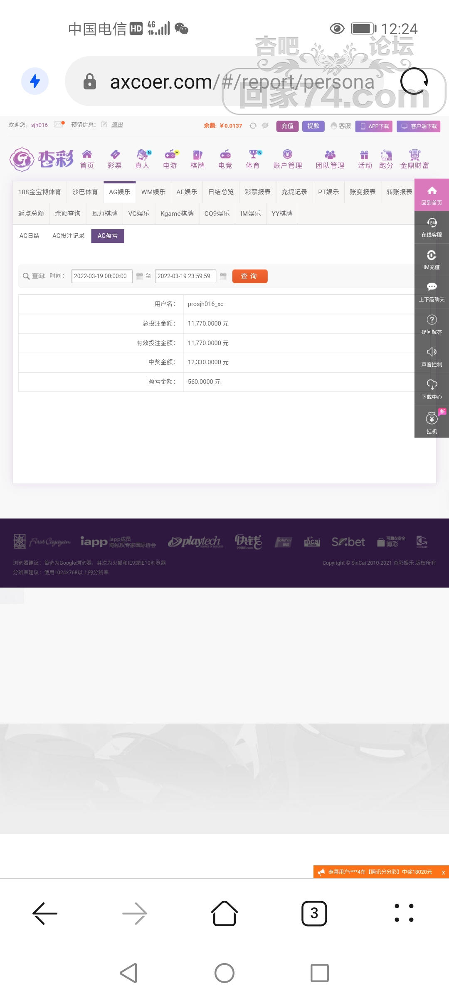This screenshot has height=998, width=449.
Task: Toggle balance visibility eye icon
Action: 265,126
